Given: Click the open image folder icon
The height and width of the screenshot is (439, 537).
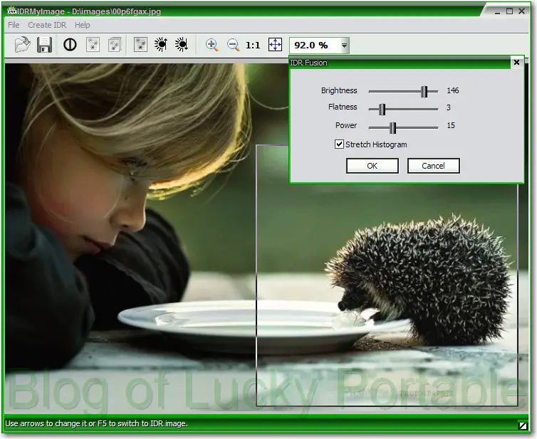Looking at the screenshot, I should tap(23, 45).
